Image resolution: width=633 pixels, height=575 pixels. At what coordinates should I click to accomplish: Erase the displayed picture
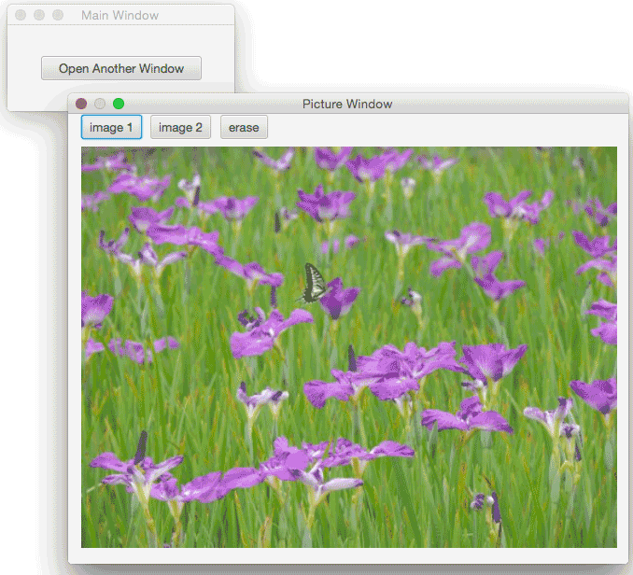(244, 127)
